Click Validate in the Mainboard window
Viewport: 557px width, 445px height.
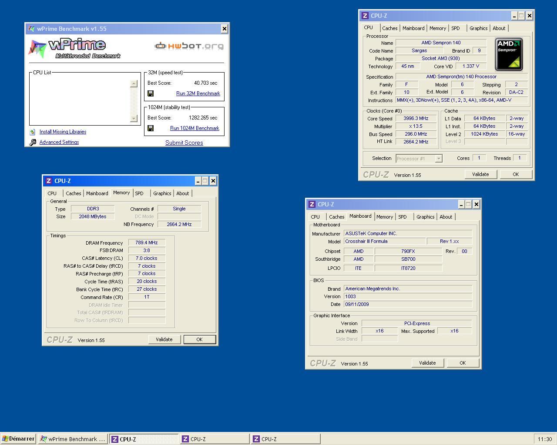pos(427,363)
